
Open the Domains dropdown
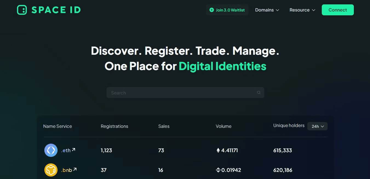(267, 10)
